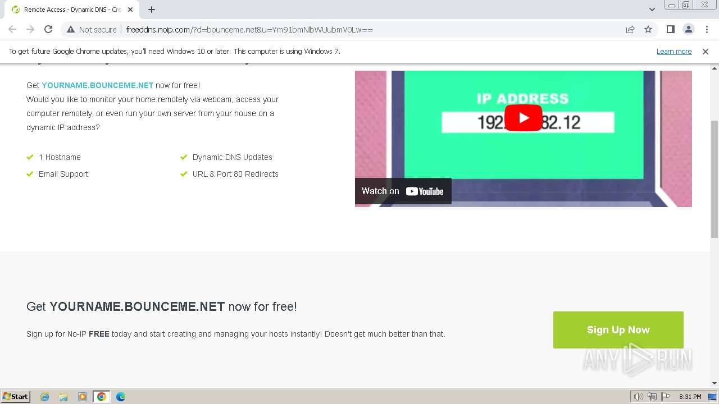Open the Learn more link
This screenshot has width=719, height=404.
[x=674, y=51]
